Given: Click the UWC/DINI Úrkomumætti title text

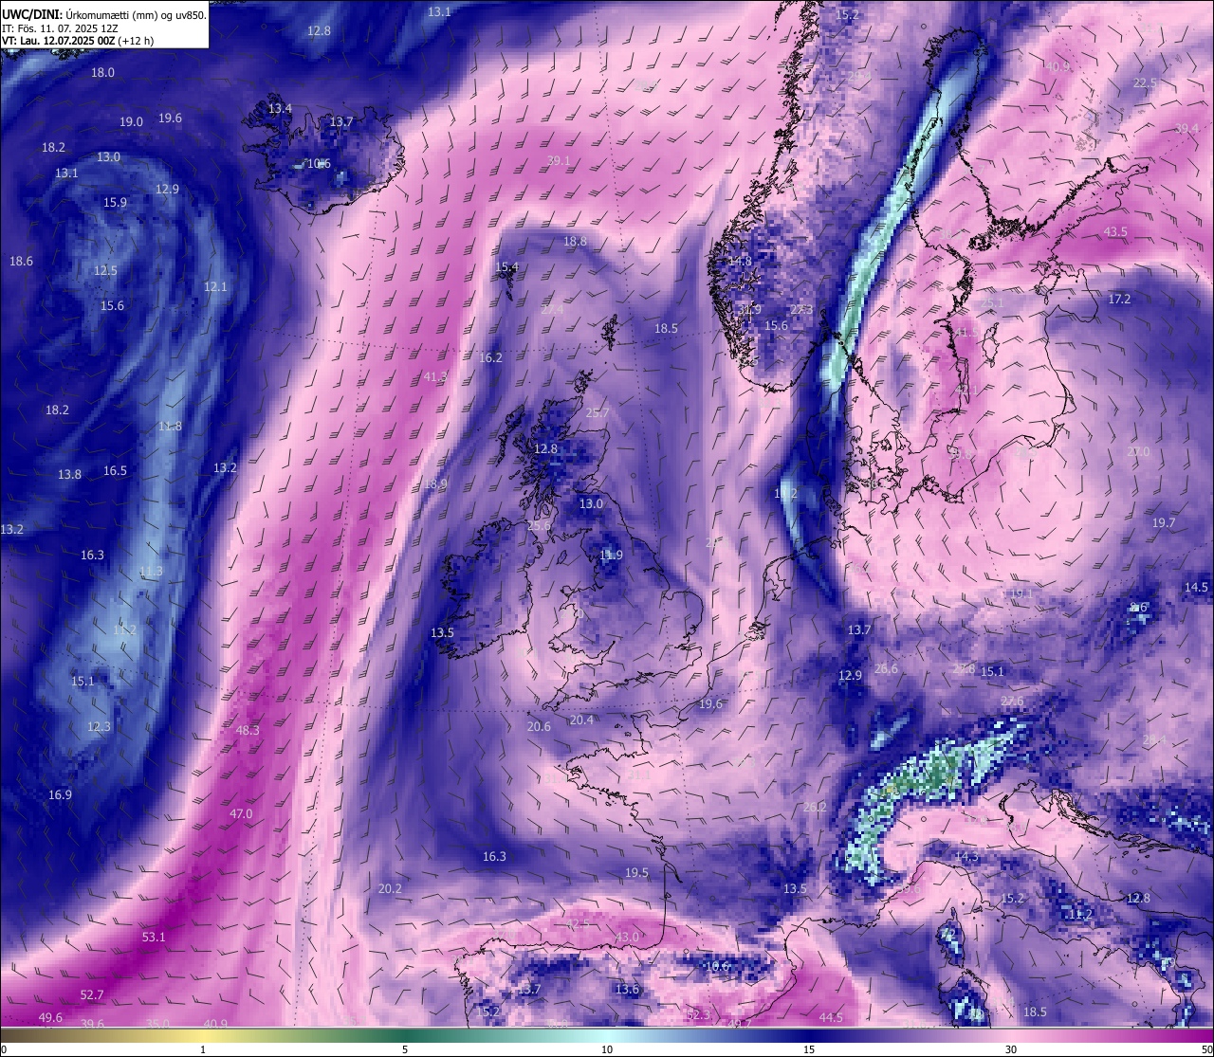Looking at the screenshot, I should coord(103,14).
